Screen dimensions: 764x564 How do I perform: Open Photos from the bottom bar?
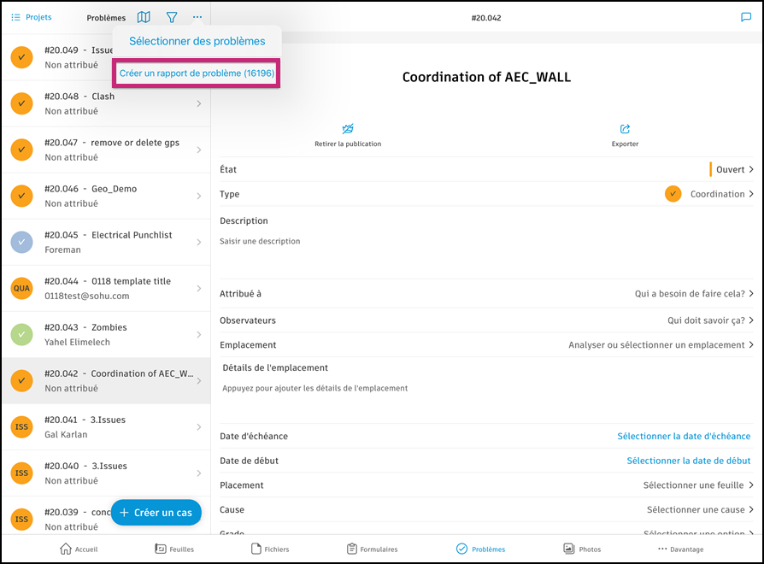[x=582, y=549]
